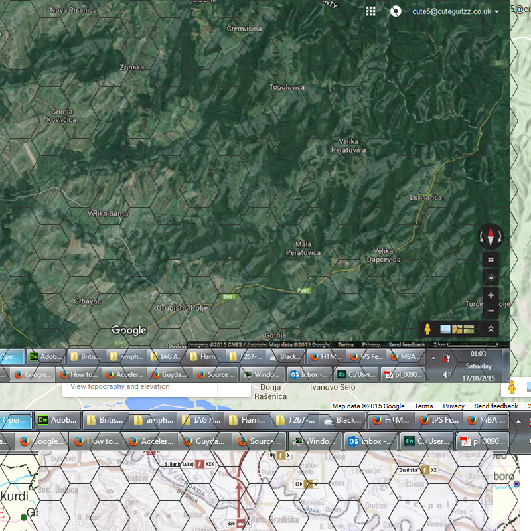This screenshot has height=531, width=531.
Task: Click the Mala Peratovica map label
Action: (x=303, y=248)
